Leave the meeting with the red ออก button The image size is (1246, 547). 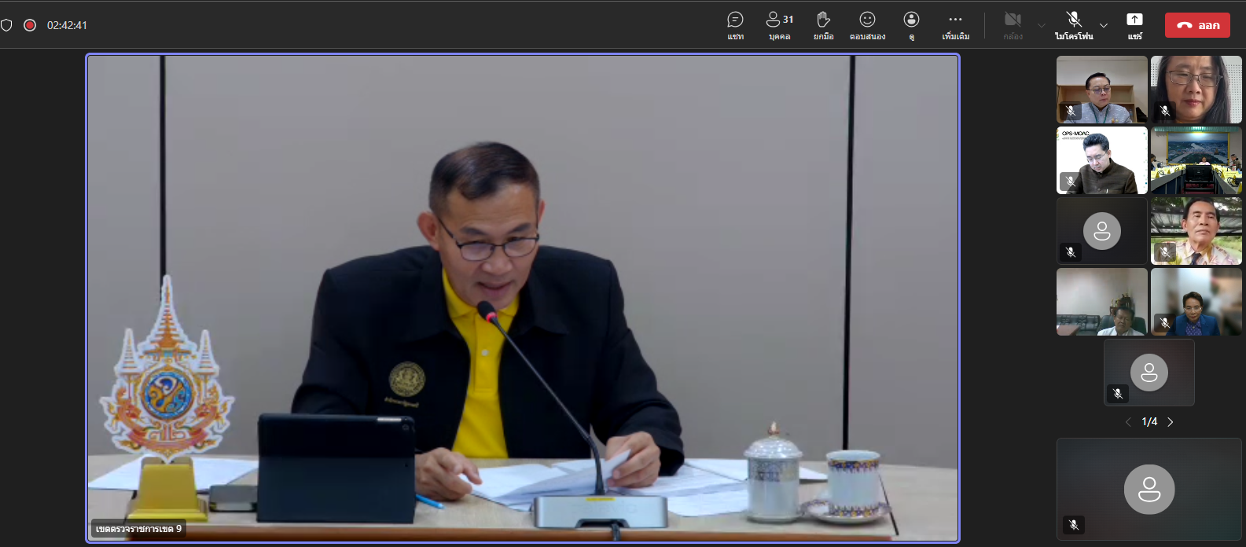coord(1197,25)
